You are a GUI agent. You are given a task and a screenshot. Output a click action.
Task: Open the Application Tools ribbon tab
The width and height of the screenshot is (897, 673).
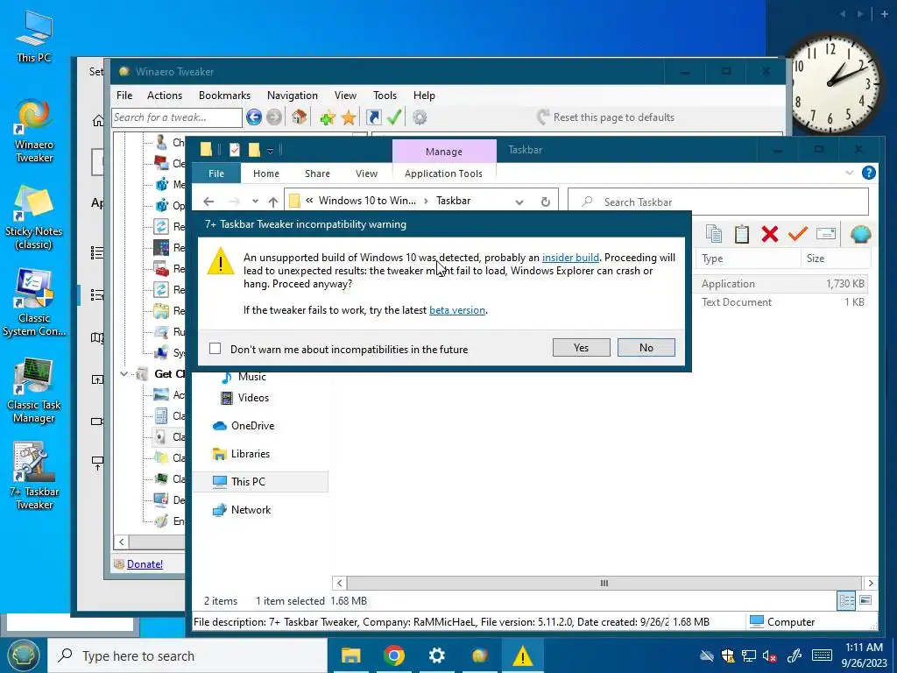pyautogui.click(x=443, y=174)
